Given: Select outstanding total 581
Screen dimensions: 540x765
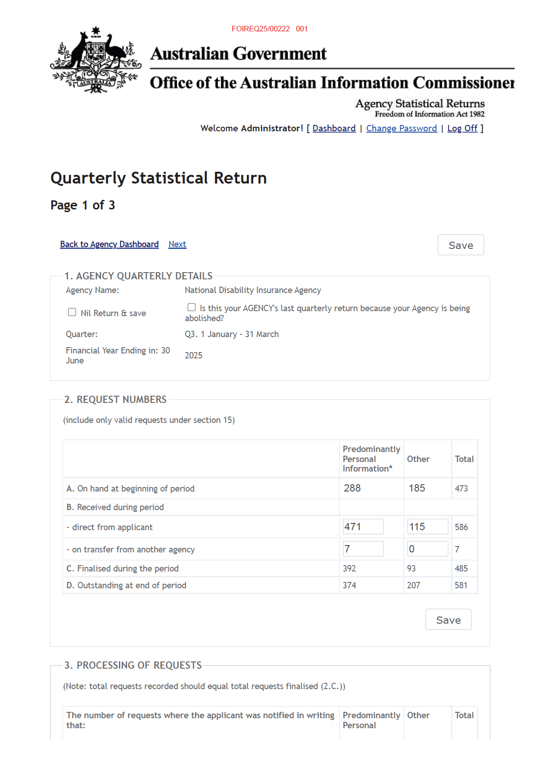Looking at the screenshot, I should (x=461, y=585).
